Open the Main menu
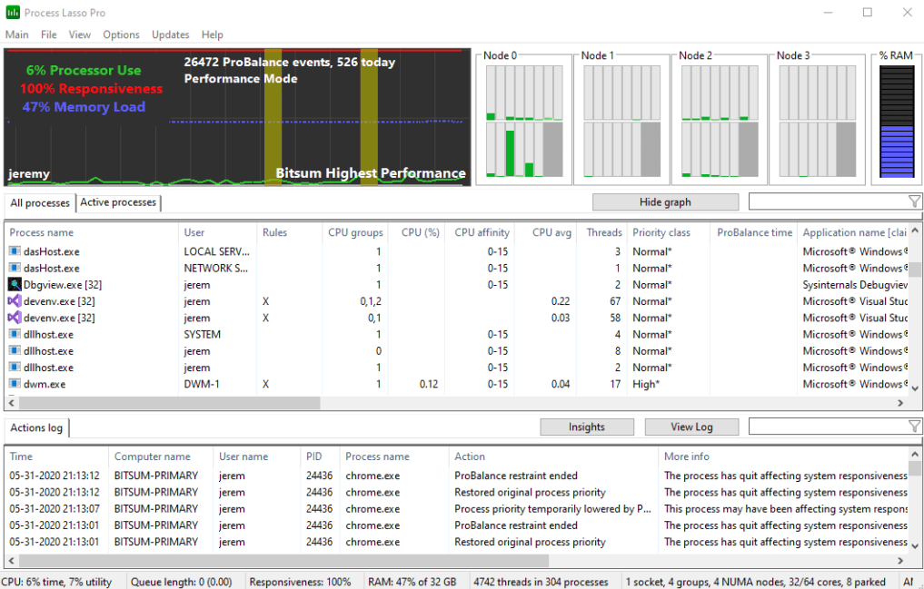The width and height of the screenshot is (924, 589). click(17, 34)
